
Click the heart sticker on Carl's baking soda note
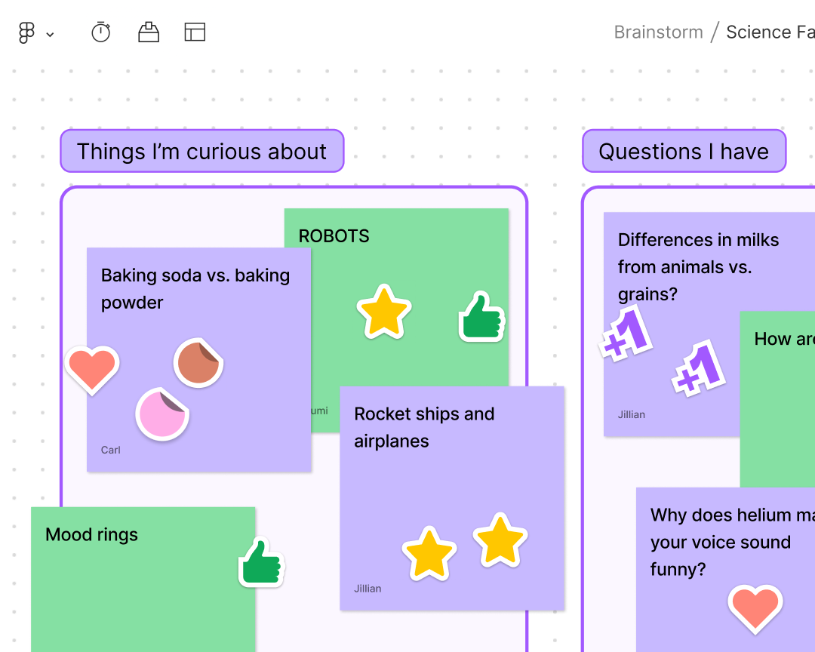click(x=92, y=368)
